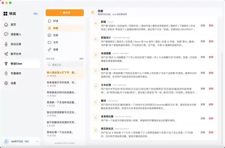Click the red87333 user avatar
Image resolution: width=225 pixels, height=148 pixels.
[x=6, y=141]
